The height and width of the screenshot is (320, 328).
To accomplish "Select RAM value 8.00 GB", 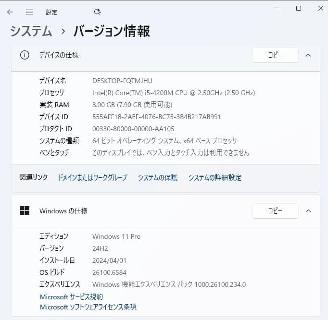I will coord(132,105).
